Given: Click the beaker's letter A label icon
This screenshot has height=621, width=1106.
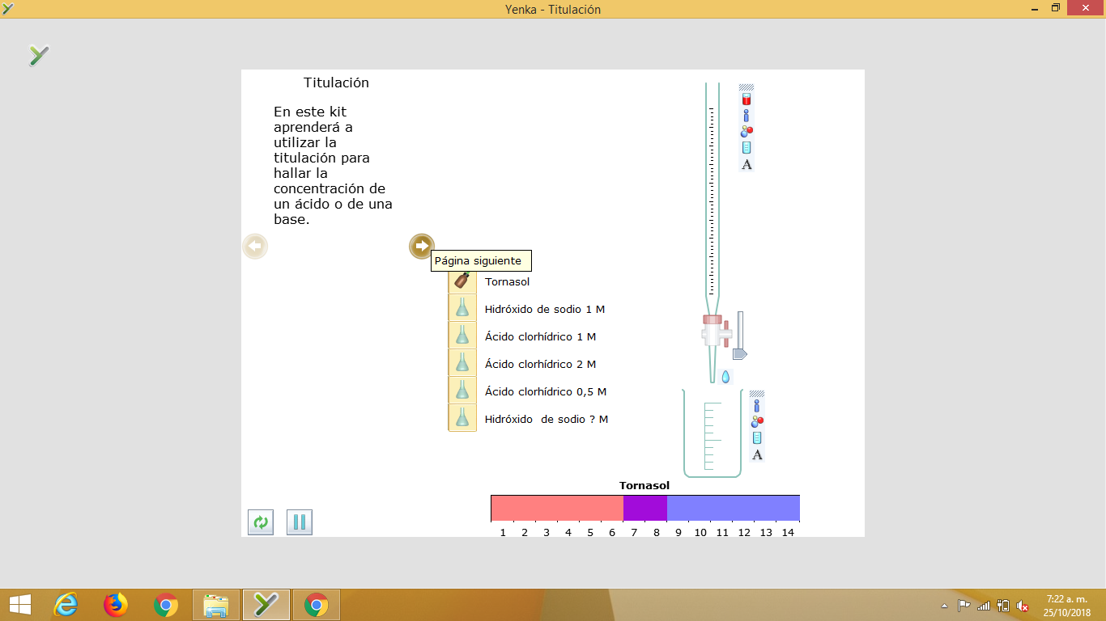Looking at the screenshot, I should tap(757, 454).
